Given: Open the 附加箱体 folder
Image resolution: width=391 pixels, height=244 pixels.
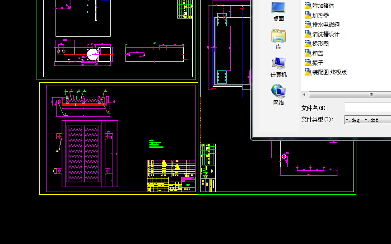Looking at the screenshot, I should pyautogui.click(x=319, y=6).
